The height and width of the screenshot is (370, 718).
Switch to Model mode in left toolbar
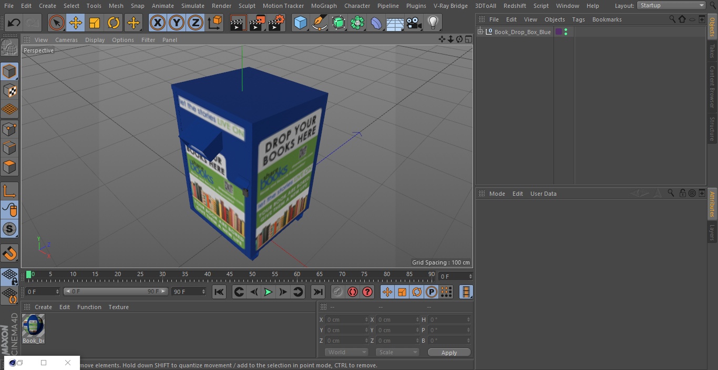[9, 71]
